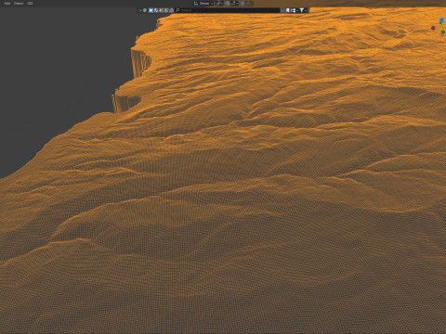
Task: Open the snapping options dropdown
Action: pos(234,4)
